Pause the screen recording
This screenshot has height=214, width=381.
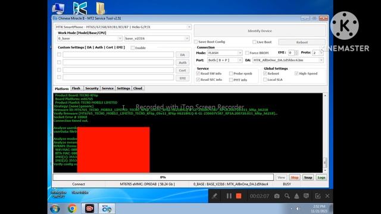pyautogui.click(x=229, y=196)
